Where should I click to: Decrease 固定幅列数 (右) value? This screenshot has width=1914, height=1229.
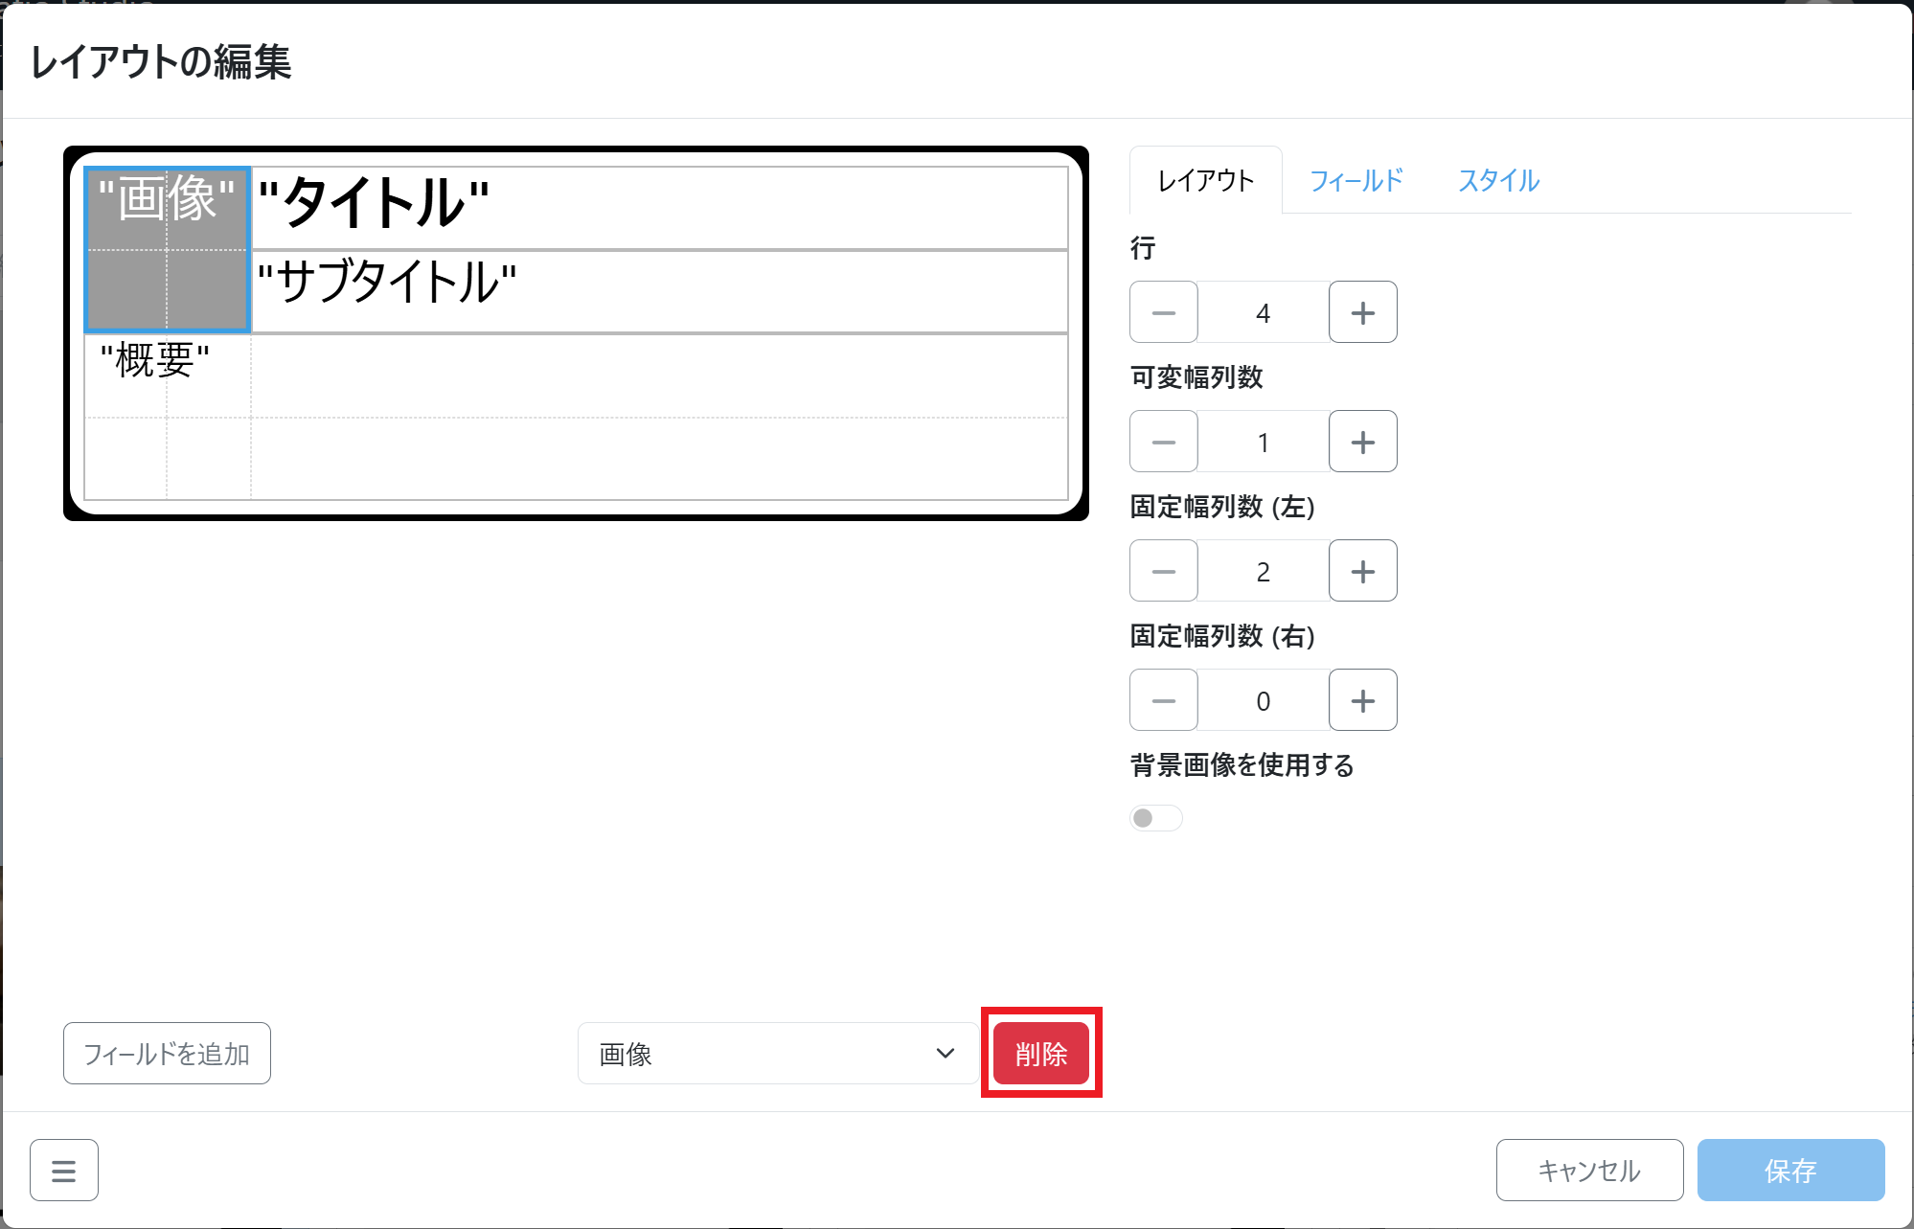[1163, 700]
